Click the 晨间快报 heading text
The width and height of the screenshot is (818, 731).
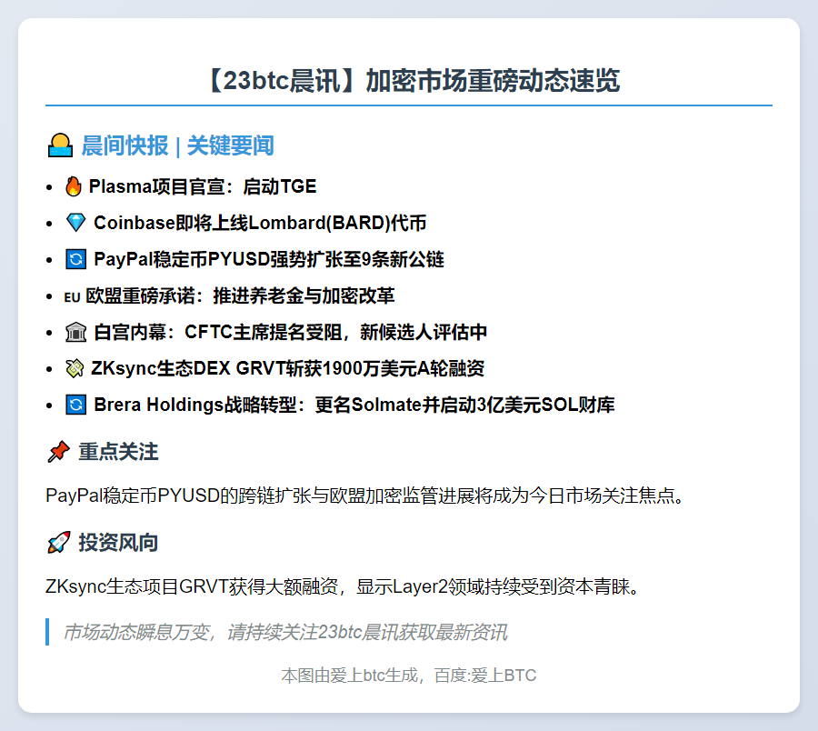coord(125,145)
